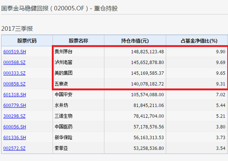Screen dimensions: 228x161
Task: Select the 贵州茅台 stock name cell
Action: [78, 52]
